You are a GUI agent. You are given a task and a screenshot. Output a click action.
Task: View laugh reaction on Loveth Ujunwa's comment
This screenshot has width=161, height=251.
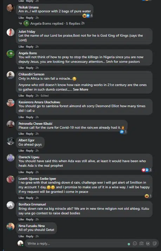(148, 196)
